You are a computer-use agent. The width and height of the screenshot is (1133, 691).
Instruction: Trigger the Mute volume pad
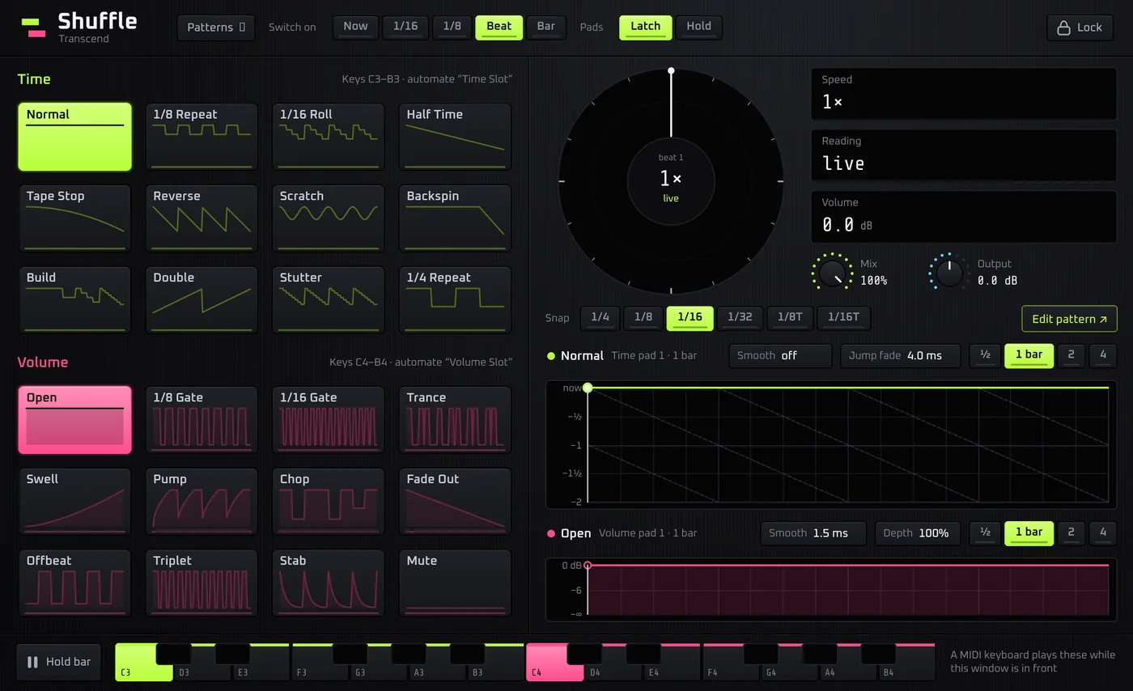(x=455, y=583)
